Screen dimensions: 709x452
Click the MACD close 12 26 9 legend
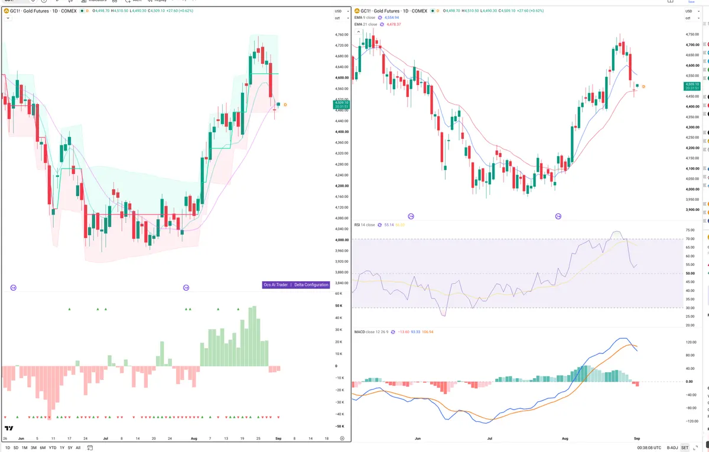coord(371,331)
